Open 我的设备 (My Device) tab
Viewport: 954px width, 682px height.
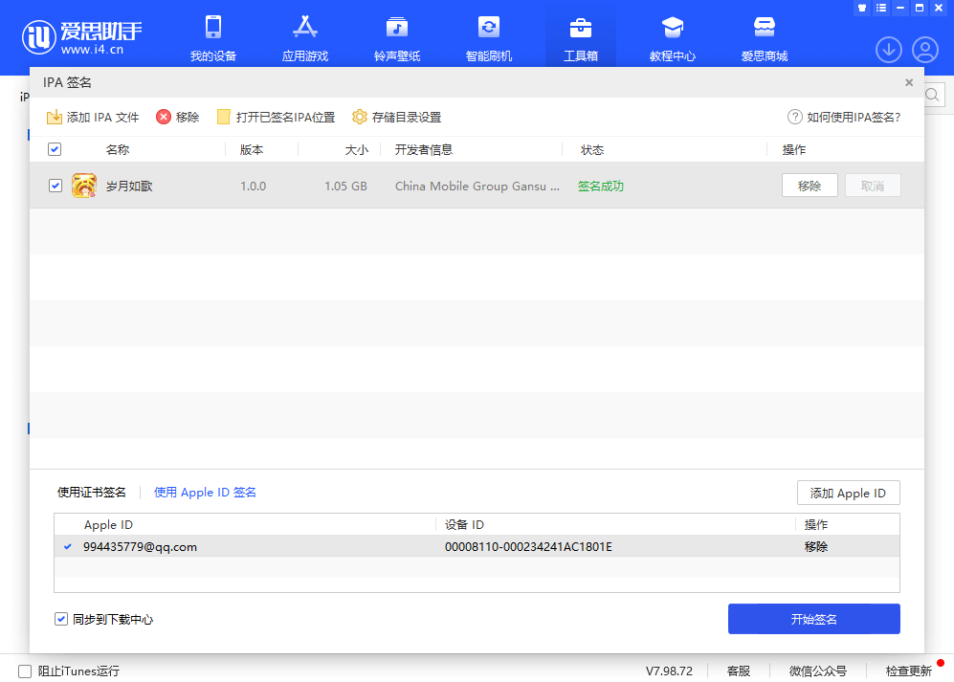(213, 38)
